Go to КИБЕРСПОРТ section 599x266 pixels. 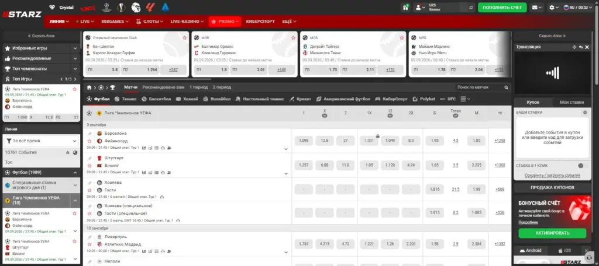tap(260, 22)
